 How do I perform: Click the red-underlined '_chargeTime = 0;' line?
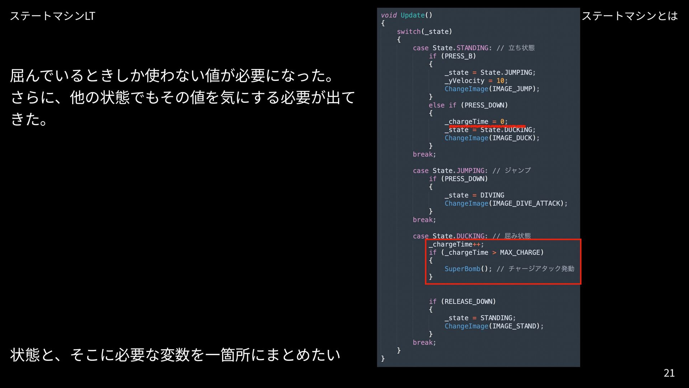coord(476,122)
